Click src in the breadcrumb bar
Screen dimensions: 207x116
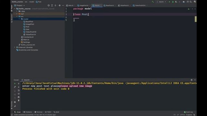click(x=26, y=2)
